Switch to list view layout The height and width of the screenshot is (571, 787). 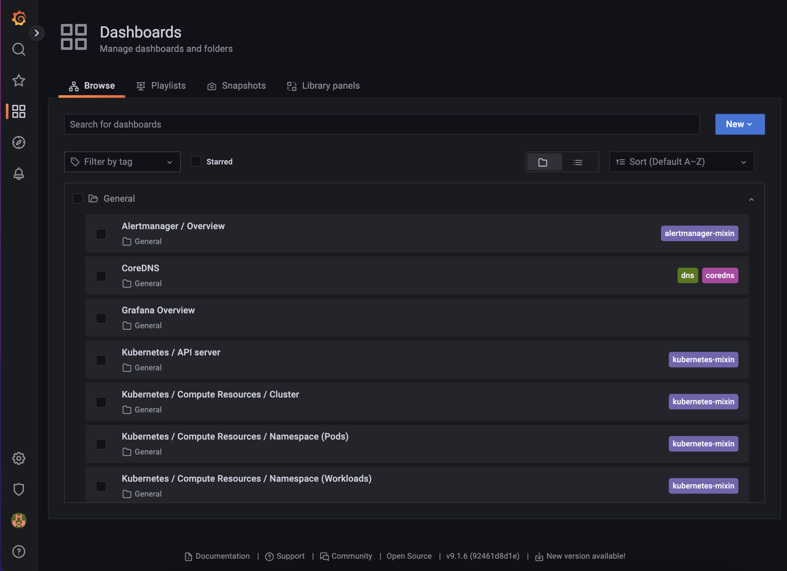[x=577, y=162]
